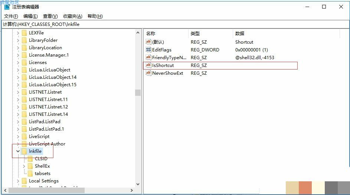Open the 帮助(H) menu
The width and height of the screenshot is (350, 195).
(95, 16)
